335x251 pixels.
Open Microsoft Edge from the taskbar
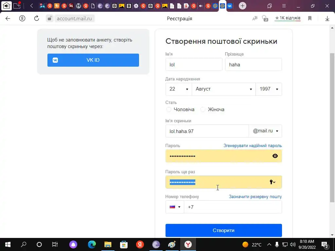[x=92, y=244]
